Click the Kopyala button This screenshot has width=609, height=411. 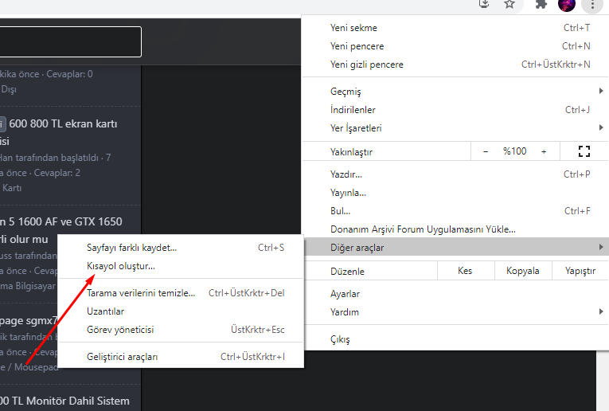(523, 271)
